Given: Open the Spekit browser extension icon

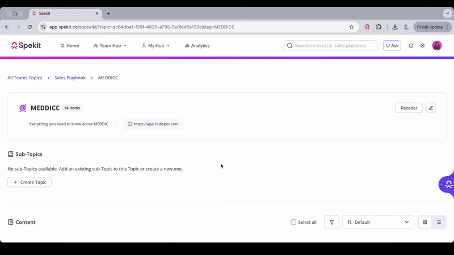Looking at the screenshot, I should (367, 27).
